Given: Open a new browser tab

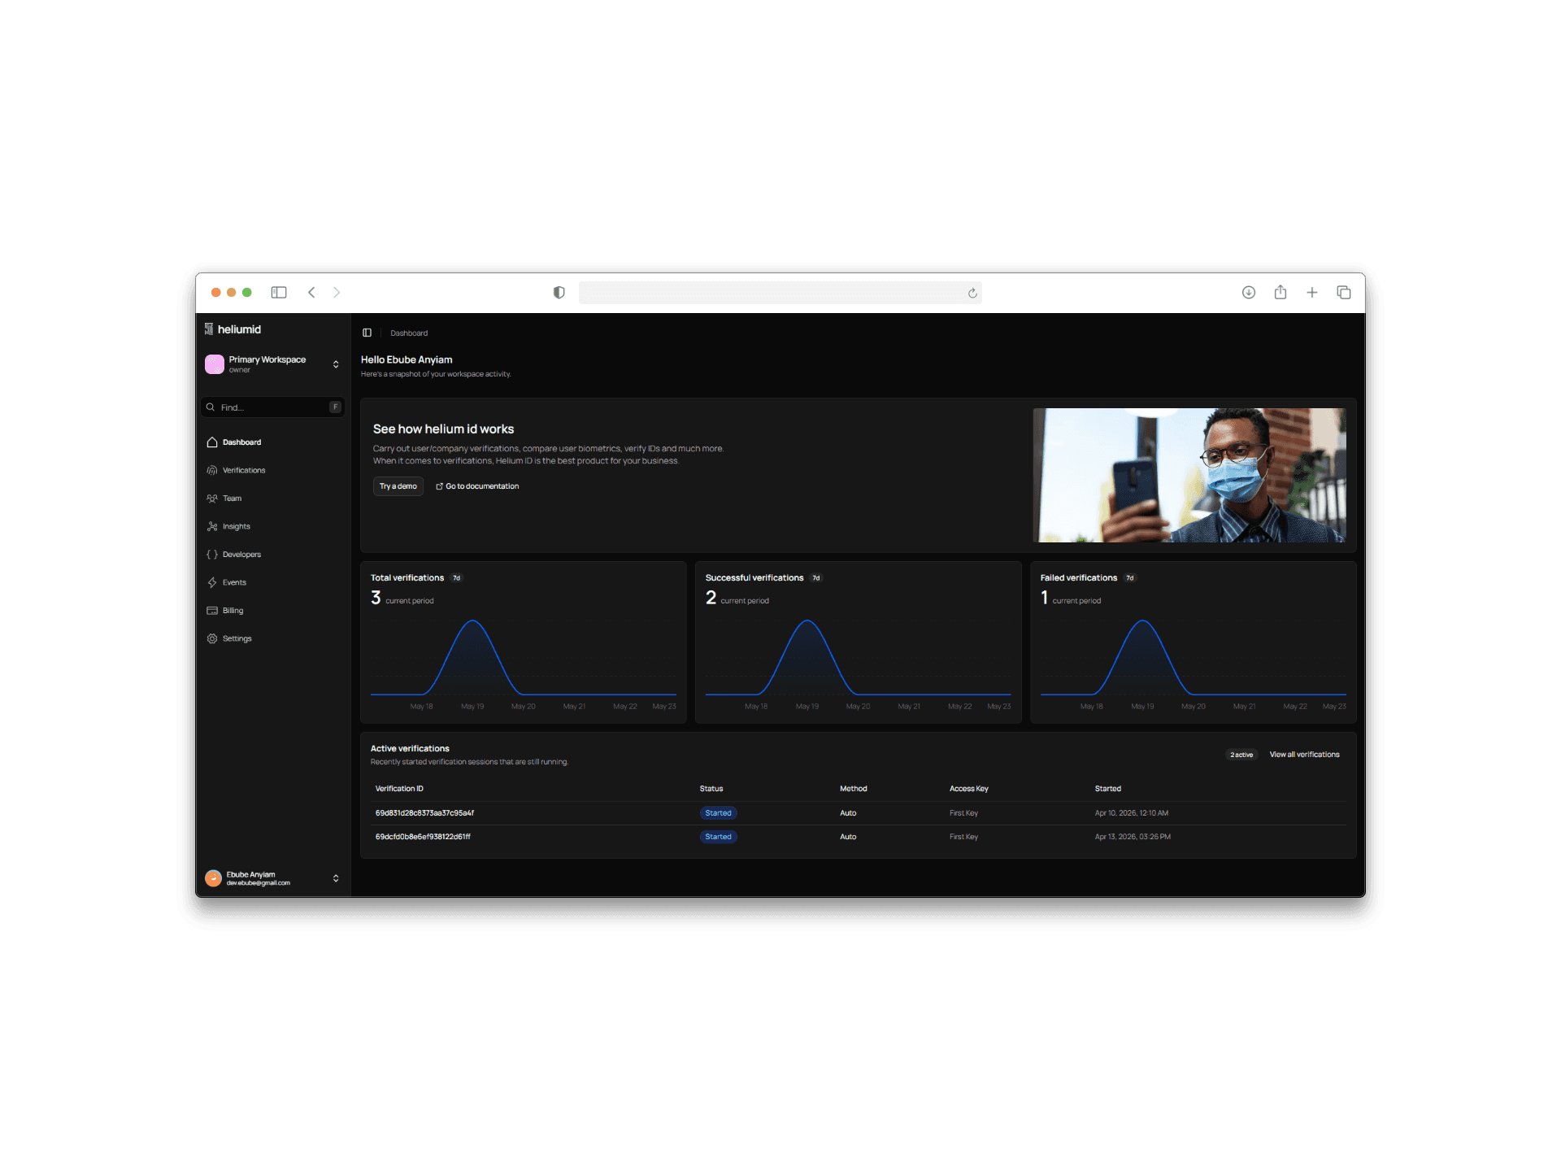Looking at the screenshot, I should point(1312,293).
